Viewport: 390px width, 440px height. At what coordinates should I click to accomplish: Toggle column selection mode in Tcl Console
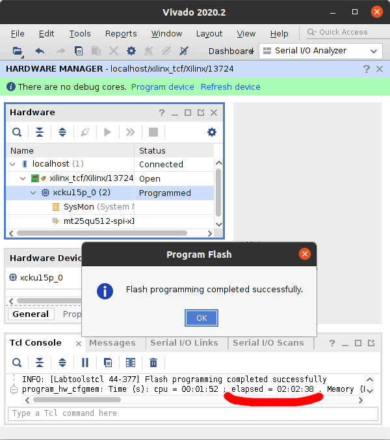131,363
